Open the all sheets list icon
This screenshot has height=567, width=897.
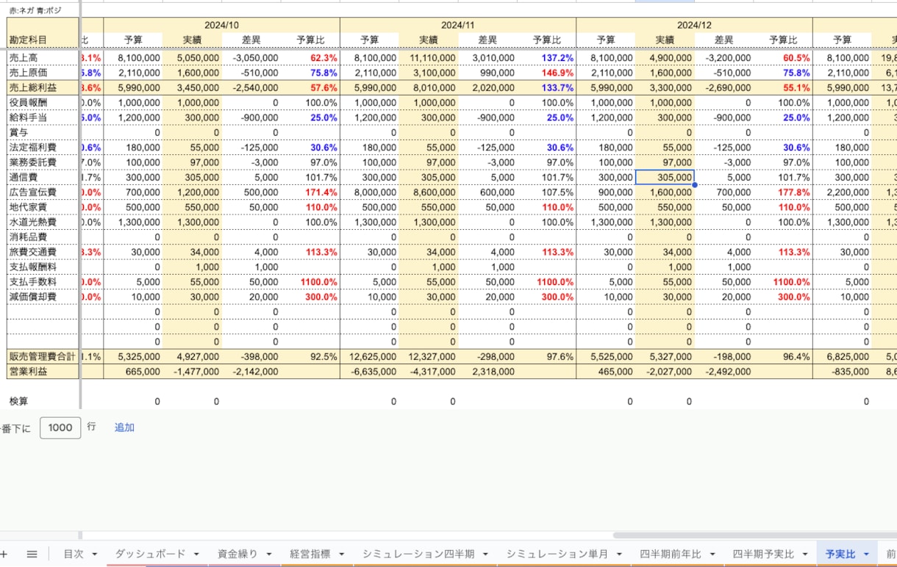32,555
